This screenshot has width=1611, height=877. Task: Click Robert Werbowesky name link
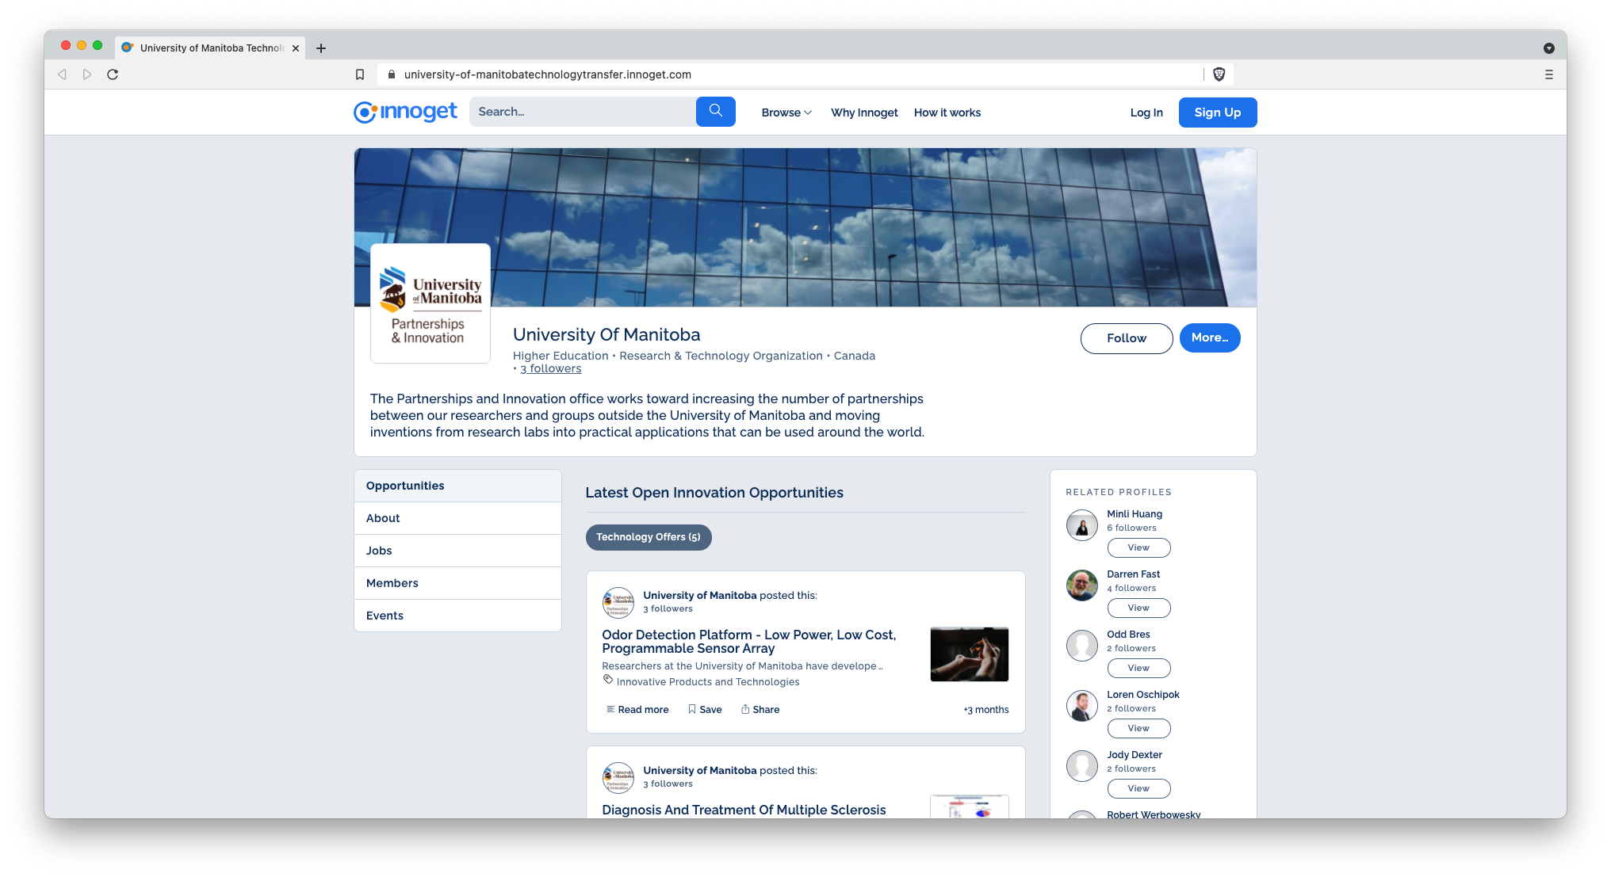point(1154,814)
